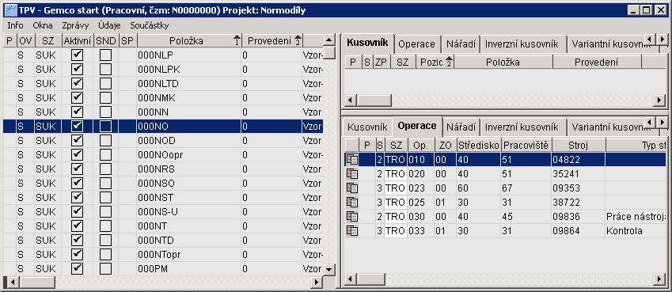Open Nářadí tab in lower panel

461,127
